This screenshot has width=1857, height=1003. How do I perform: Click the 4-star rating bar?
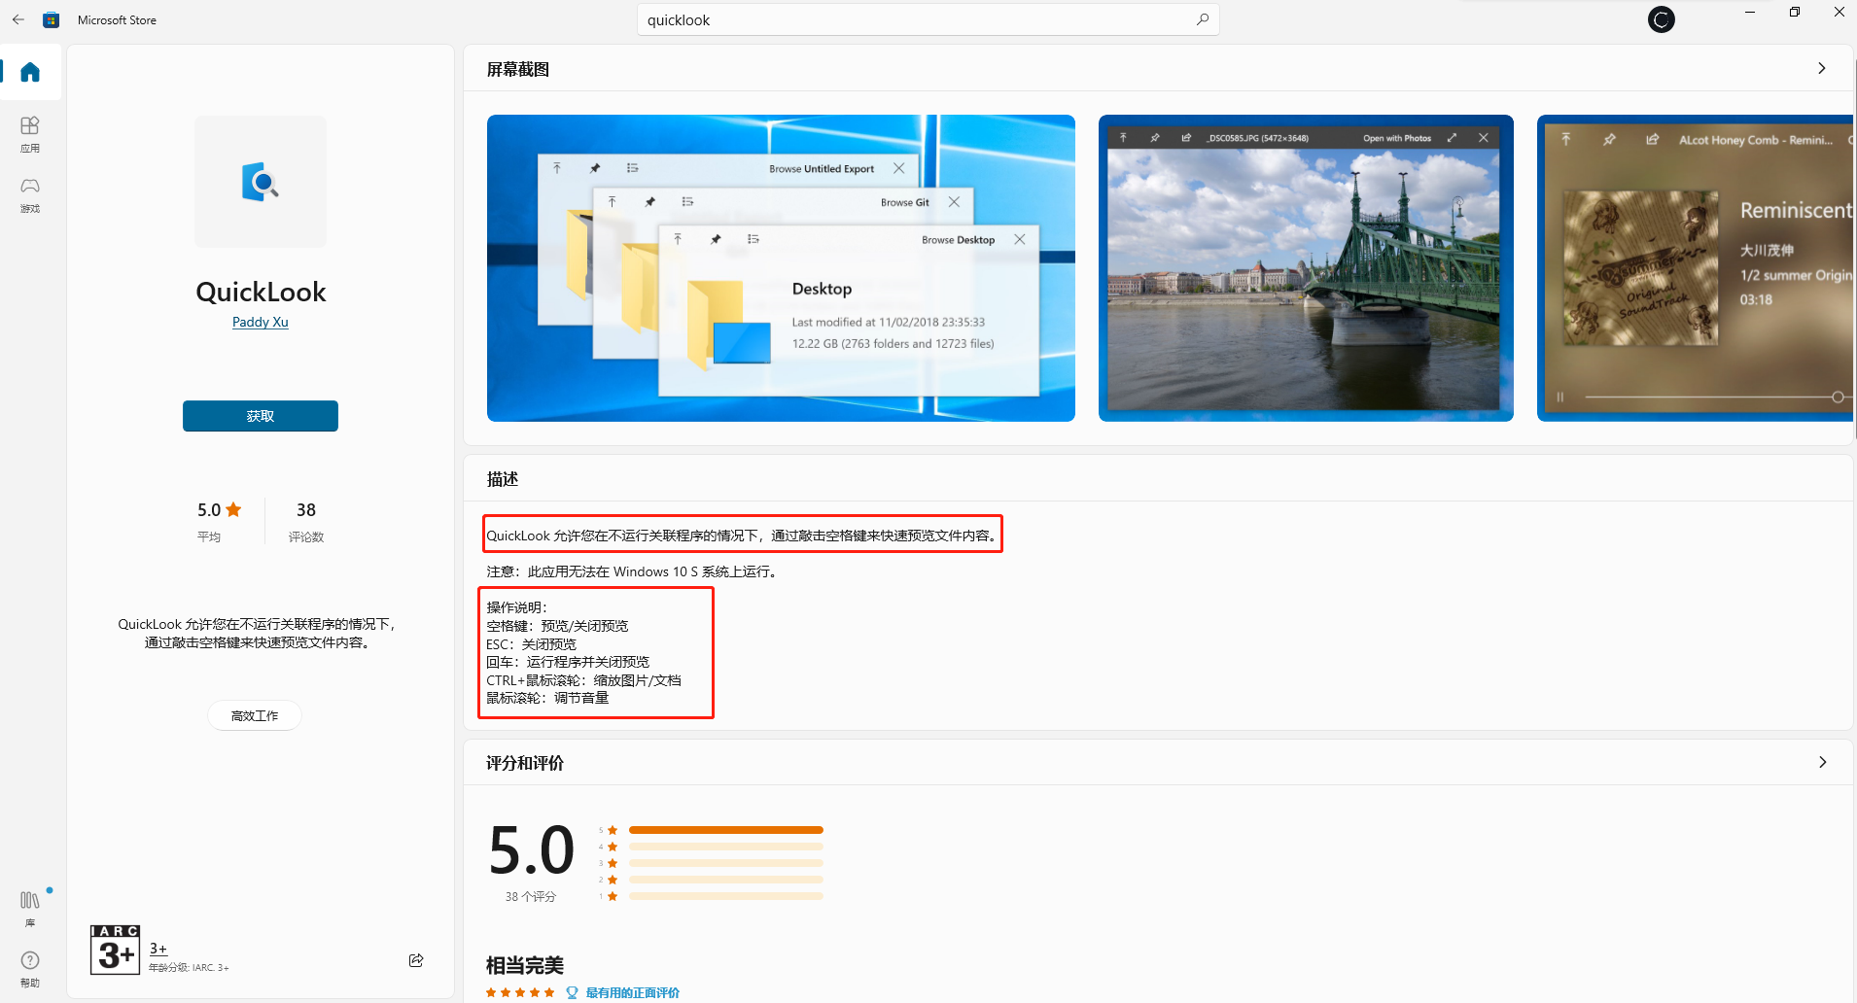pos(726,847)
